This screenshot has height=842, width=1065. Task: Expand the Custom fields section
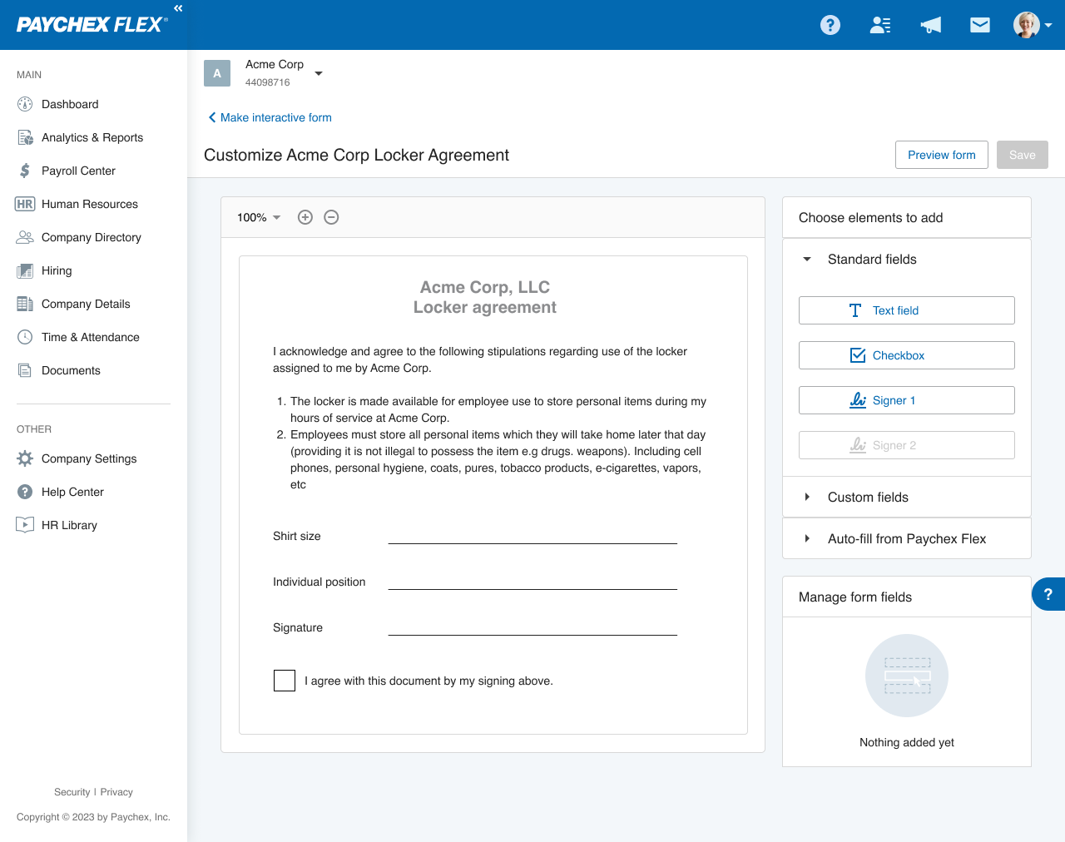tap(907, 497)
